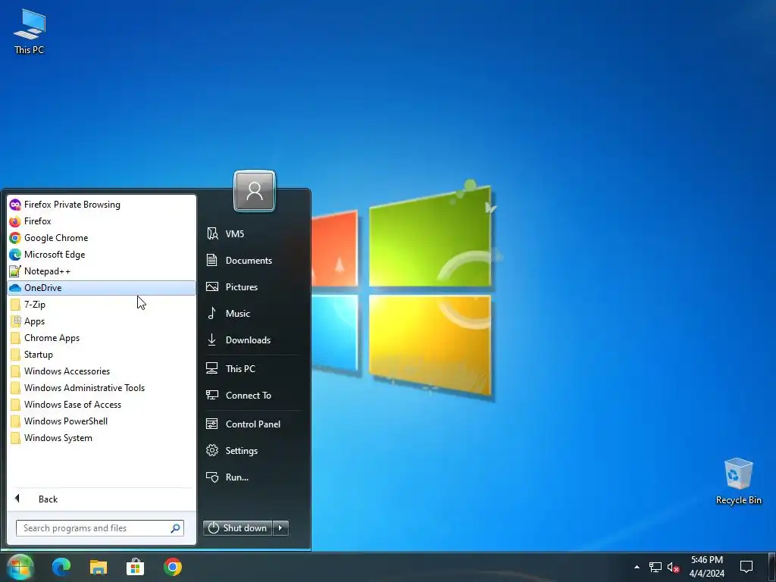Click the Start orb on the taskbar
This screenshot has width=776, height=582.
pos(20,567)
